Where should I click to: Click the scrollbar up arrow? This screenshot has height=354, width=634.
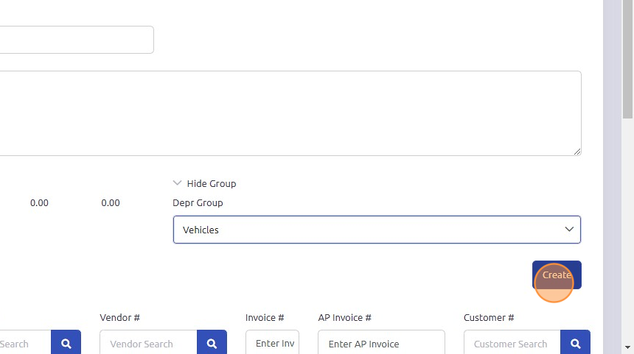pyautogui.click(x=627, y=6)
